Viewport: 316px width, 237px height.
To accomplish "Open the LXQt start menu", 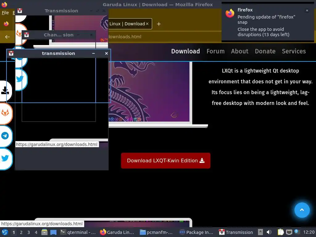I will pyautogui.click(x=5, y=232).
